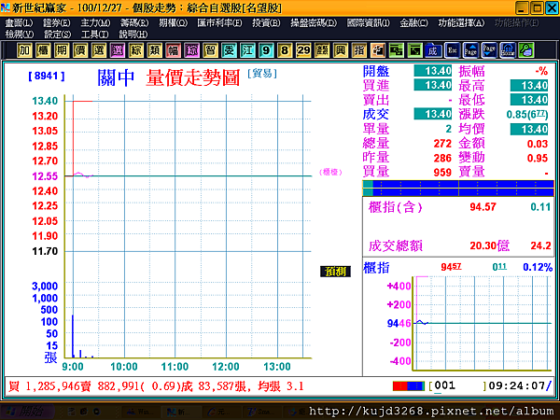The width and height of the screenshot is (560, 420).
Task: Click the 預測 forecast button
Action: pyautogui.click(x=335, y=272)
